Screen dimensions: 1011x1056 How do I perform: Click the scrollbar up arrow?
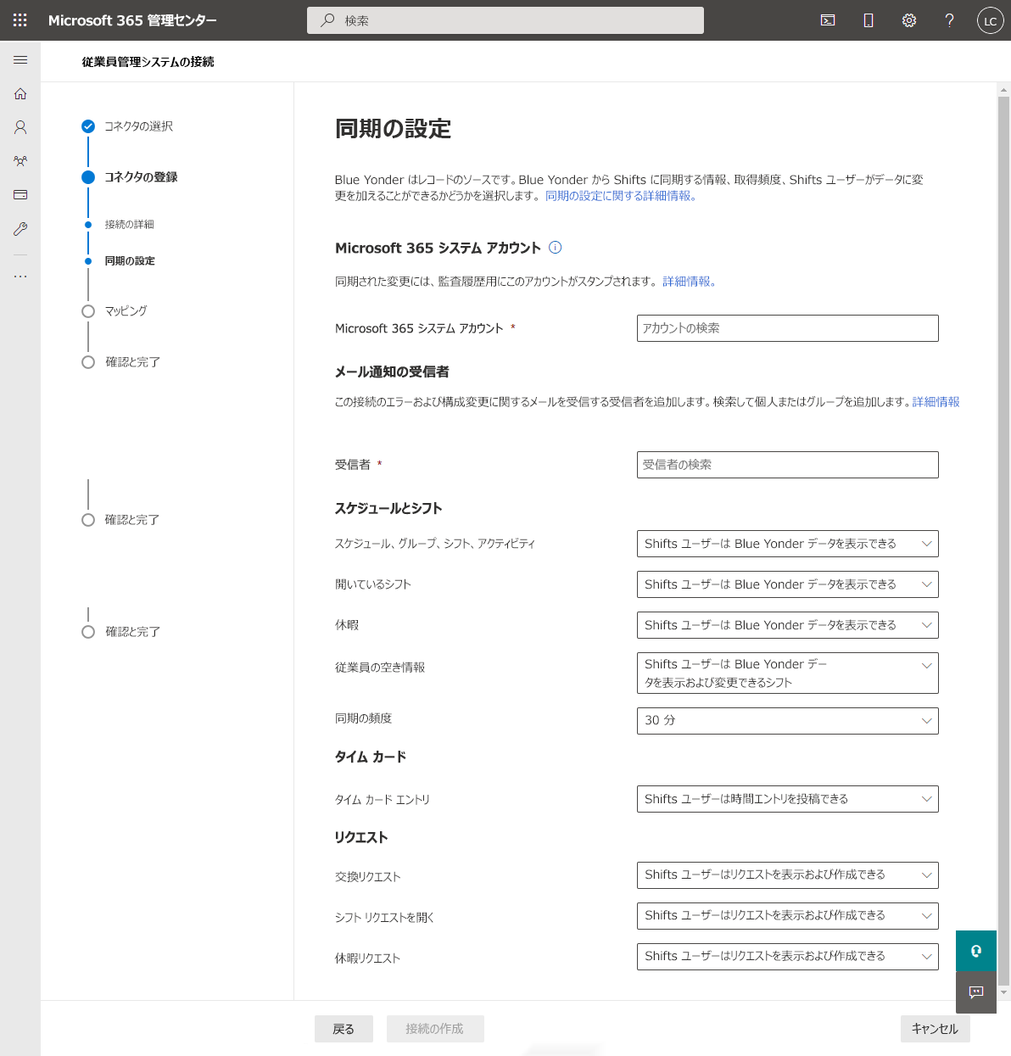[1003, 90]
